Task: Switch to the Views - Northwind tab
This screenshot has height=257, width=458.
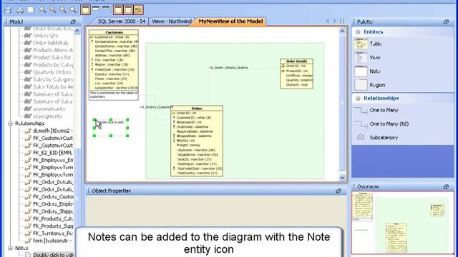Action: pyautogui.click(x=172, y=21)
